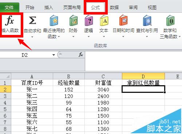Click the Select All corner triangle
The height and width of the screenshot is (134, 182).
[8, 76]
